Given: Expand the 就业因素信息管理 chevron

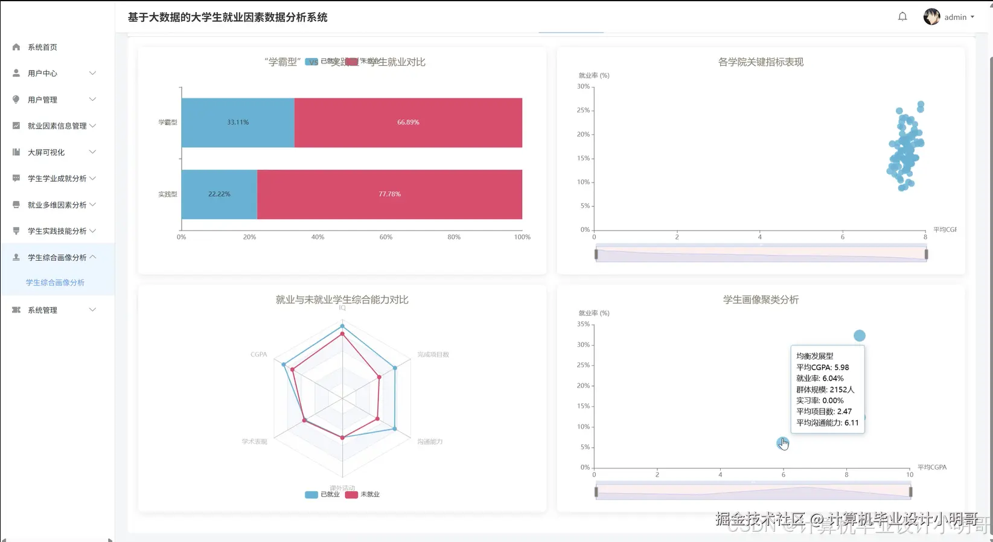Looking at the screenshot, I should click(92, 126).
